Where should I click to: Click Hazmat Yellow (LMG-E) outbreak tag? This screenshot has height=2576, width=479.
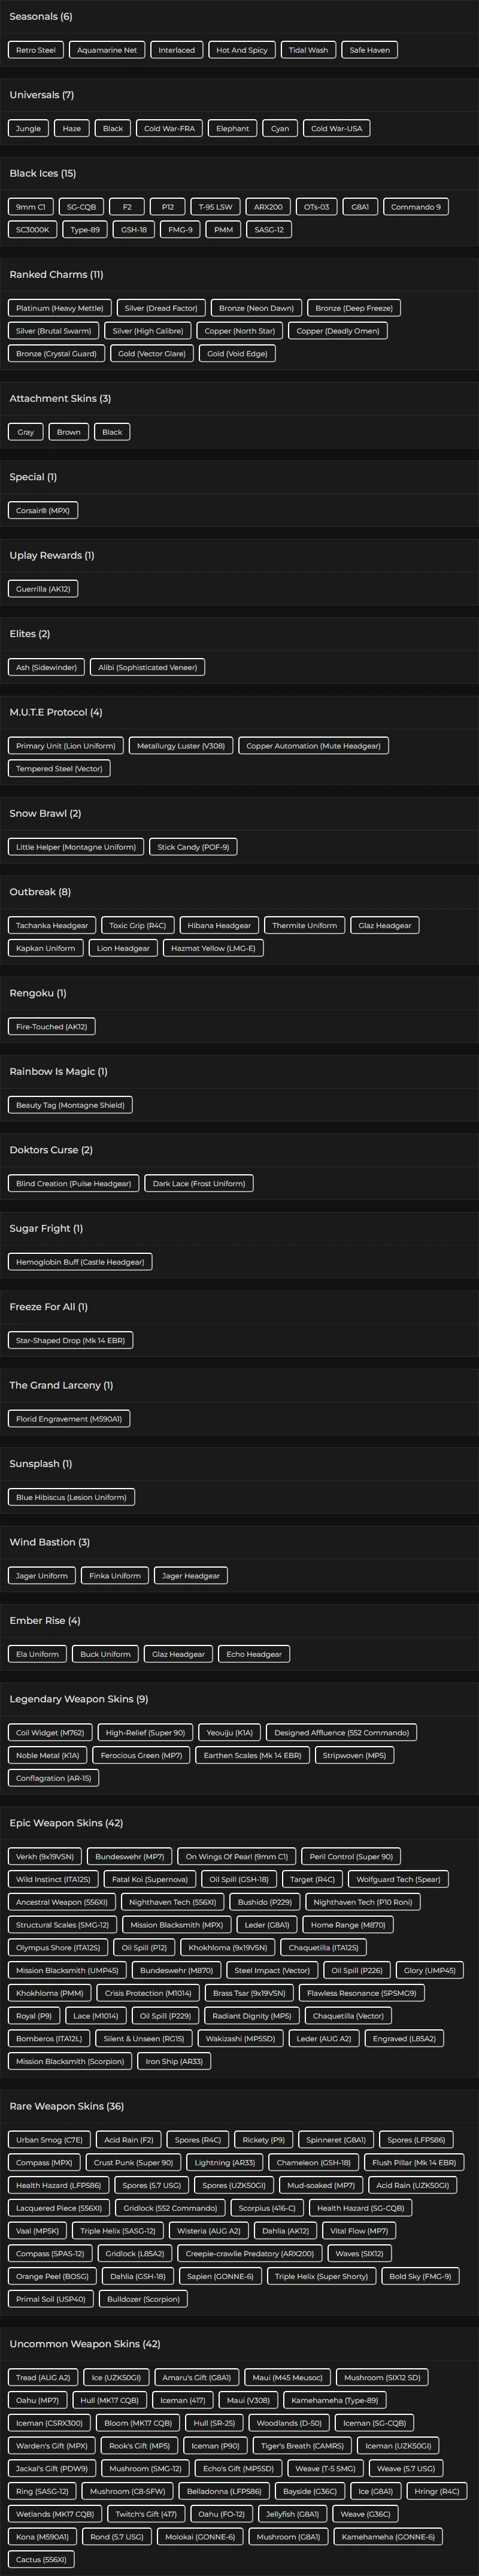(x=213, y=948)
